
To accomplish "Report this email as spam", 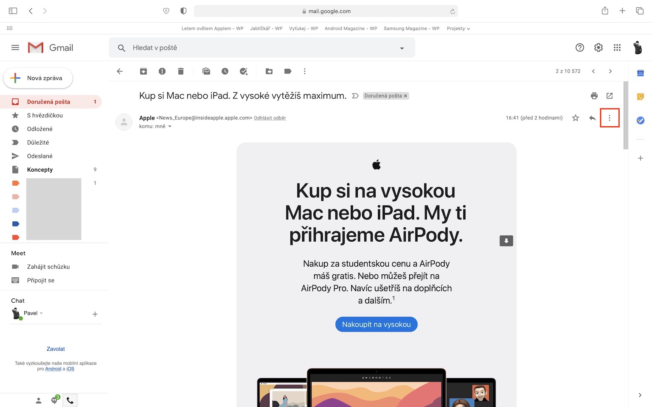I will click(x=162, y=71).
